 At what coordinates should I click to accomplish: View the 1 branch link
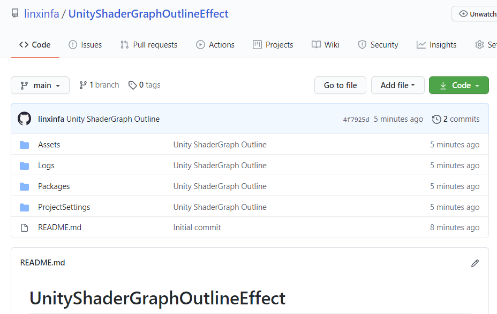point(99,84)
